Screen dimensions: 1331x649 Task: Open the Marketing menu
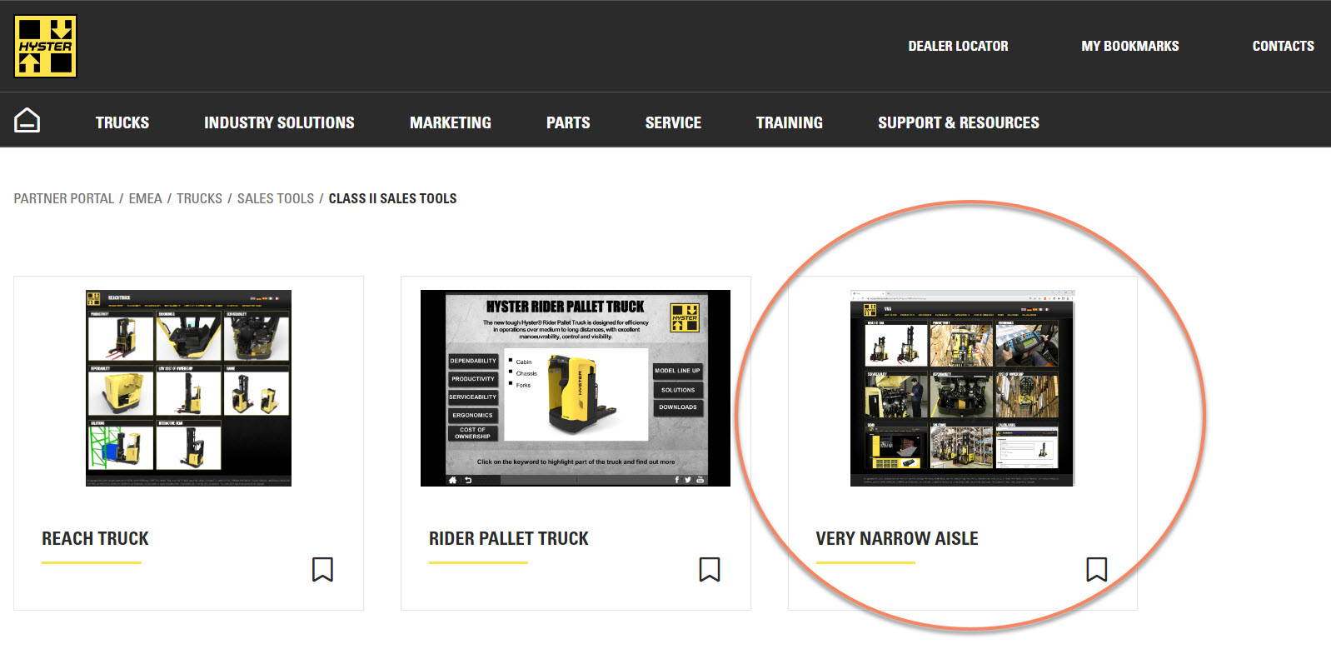[451, 122]
